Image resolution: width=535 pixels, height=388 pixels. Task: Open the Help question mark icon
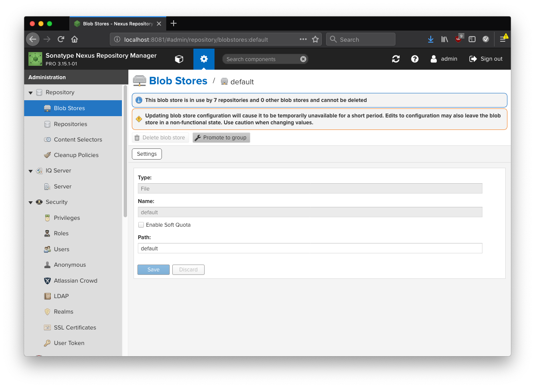click(415, 59)
